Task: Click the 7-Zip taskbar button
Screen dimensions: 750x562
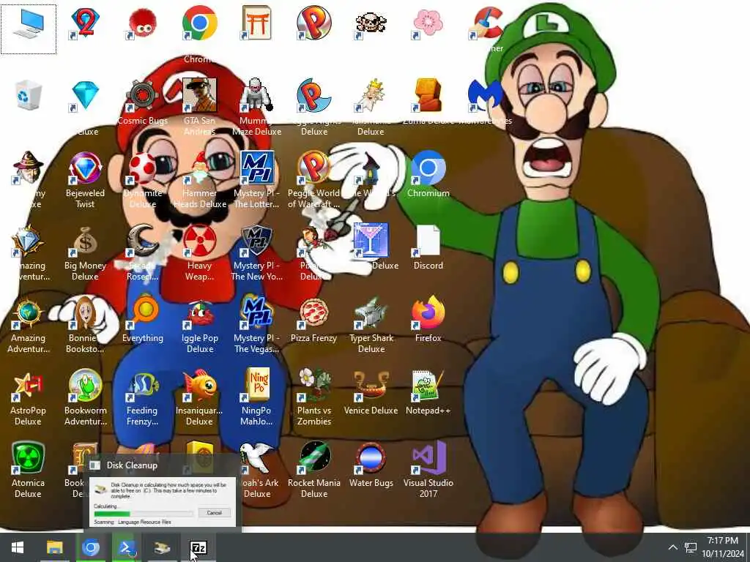Action: tap(198, 547)
